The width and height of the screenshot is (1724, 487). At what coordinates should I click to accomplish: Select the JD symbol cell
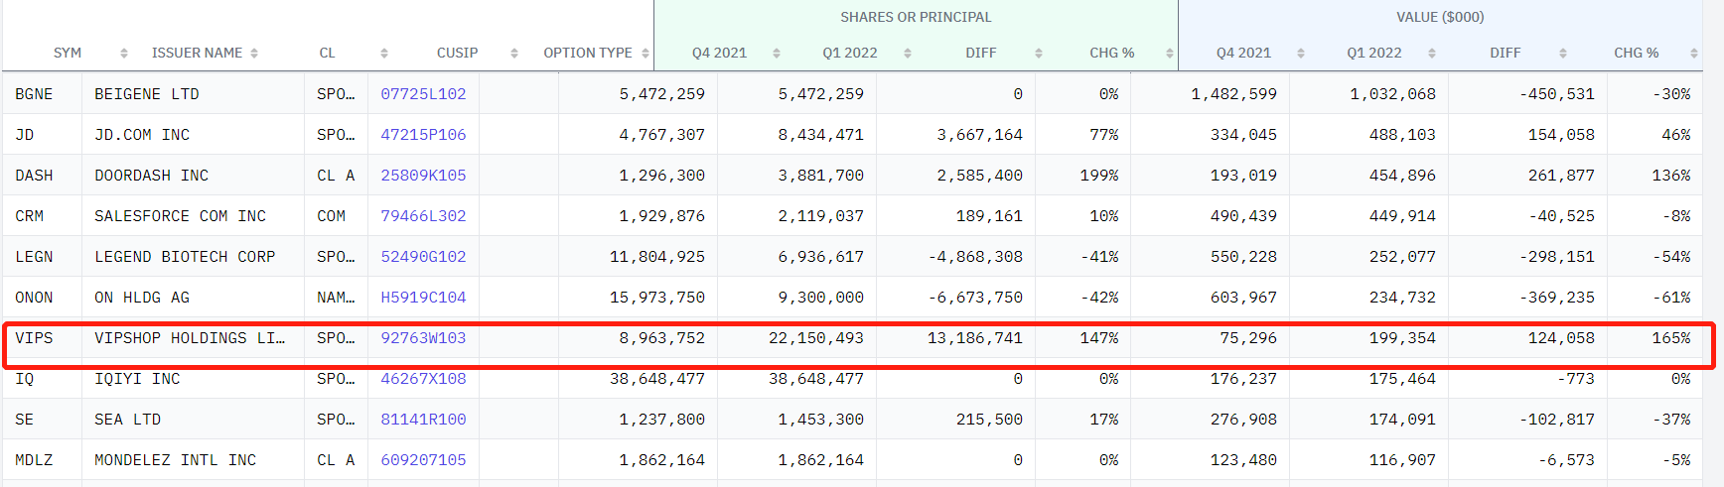43,135
